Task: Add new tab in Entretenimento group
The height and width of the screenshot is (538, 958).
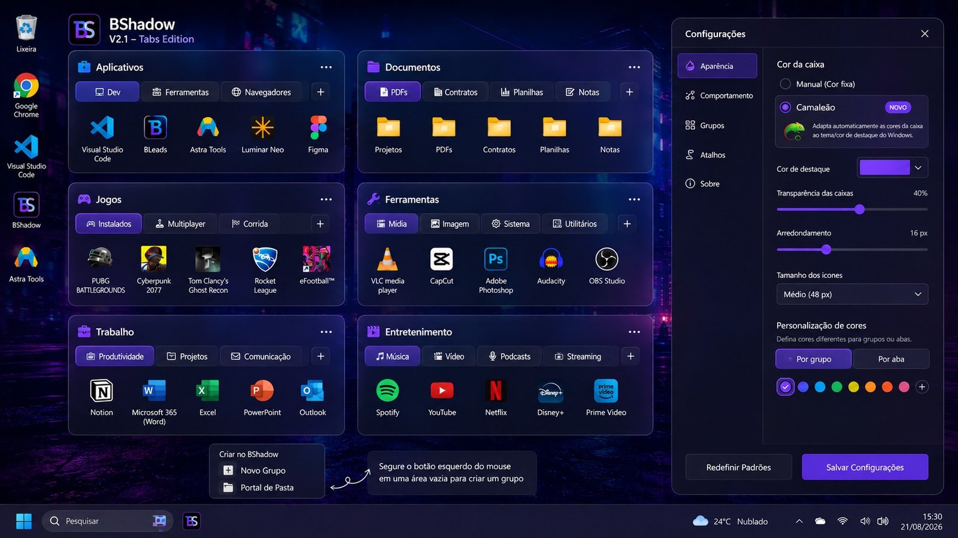Action: coord(630,356)
